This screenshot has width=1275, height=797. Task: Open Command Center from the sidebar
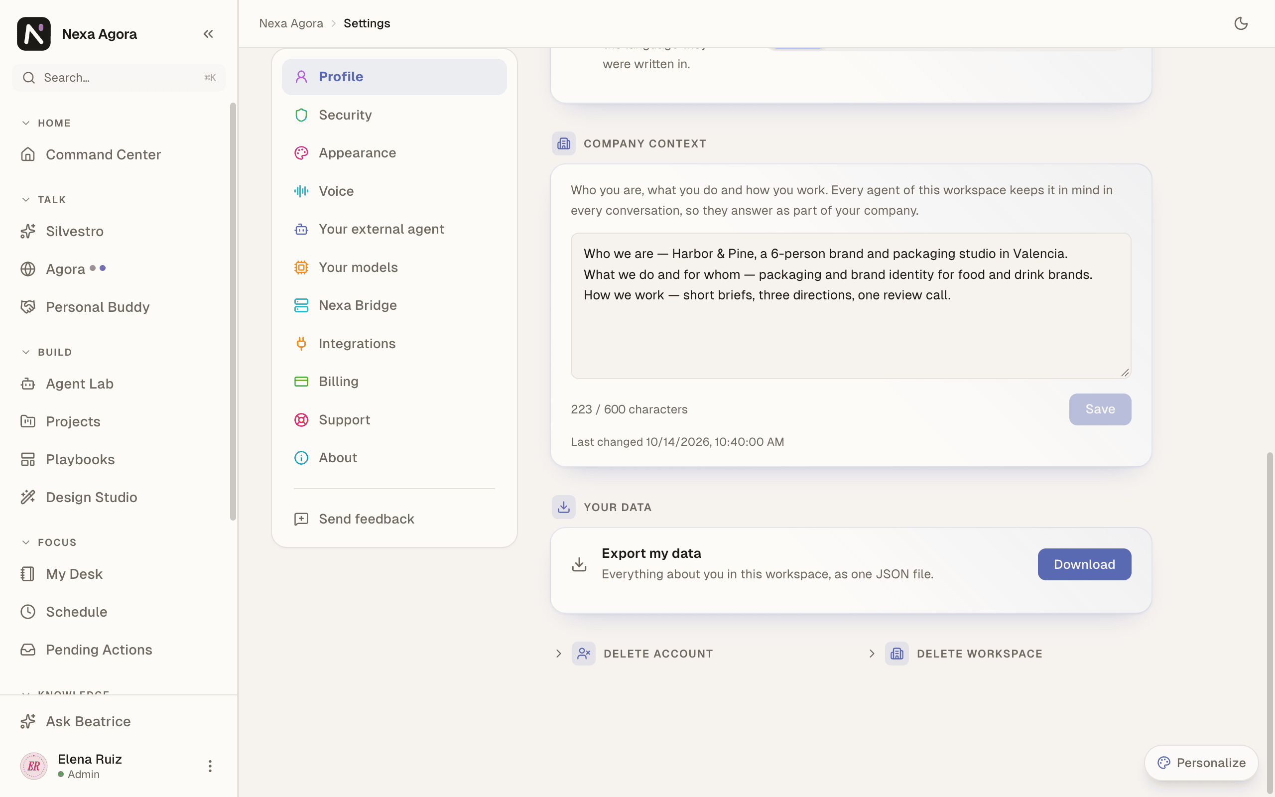coord(119,154)
